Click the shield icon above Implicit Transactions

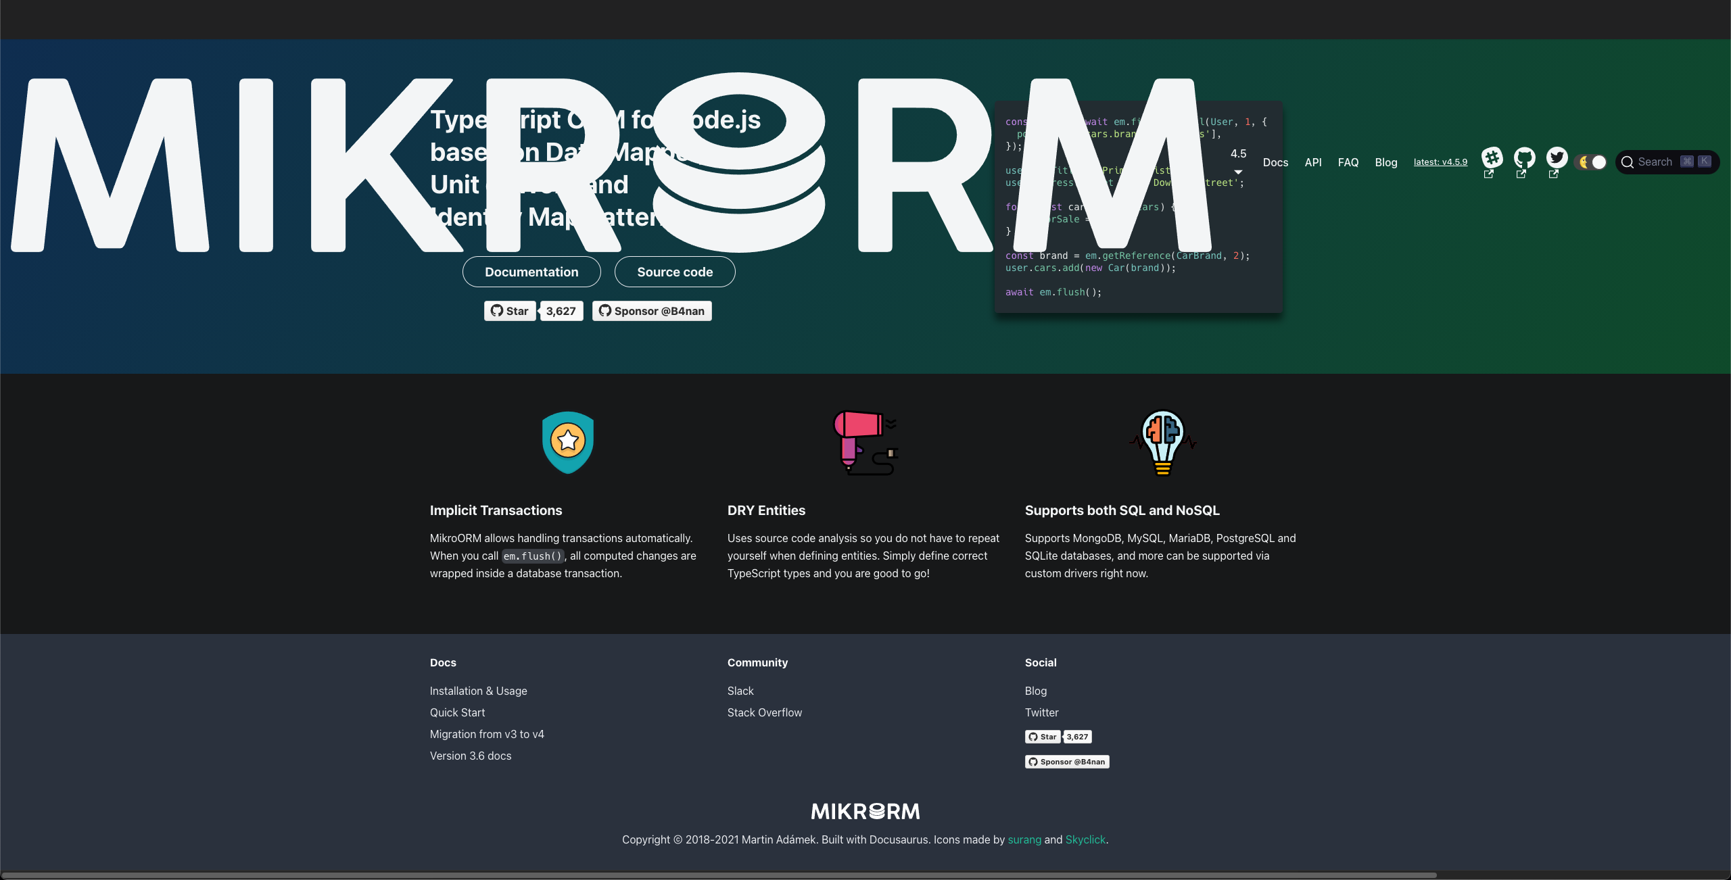[567, 443]
